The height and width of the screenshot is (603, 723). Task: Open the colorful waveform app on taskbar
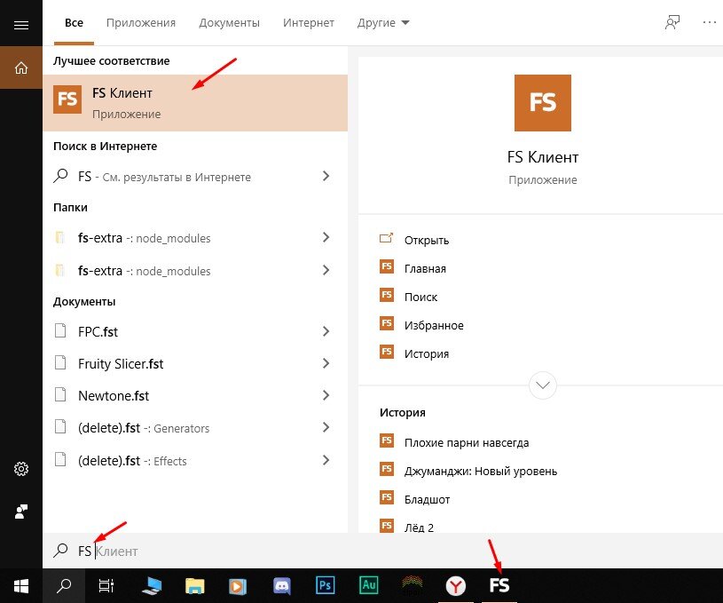coord(413,585)
